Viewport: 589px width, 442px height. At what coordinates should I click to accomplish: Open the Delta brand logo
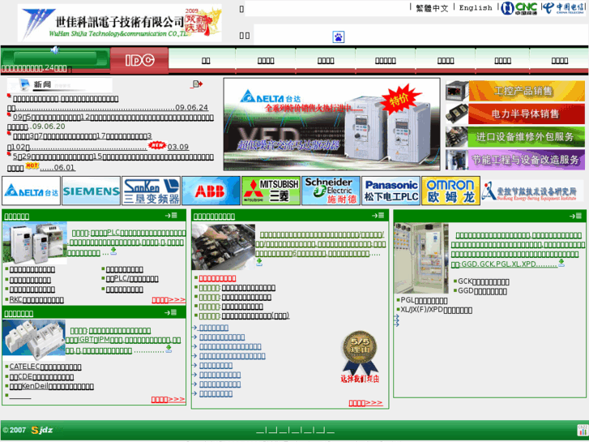click(x=31, y=191)
